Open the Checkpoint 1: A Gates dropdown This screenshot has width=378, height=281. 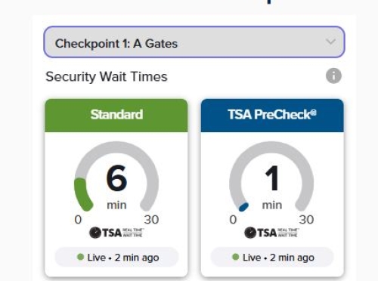pos(194,42)
